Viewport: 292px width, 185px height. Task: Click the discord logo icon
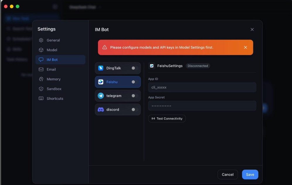point(101,109)
